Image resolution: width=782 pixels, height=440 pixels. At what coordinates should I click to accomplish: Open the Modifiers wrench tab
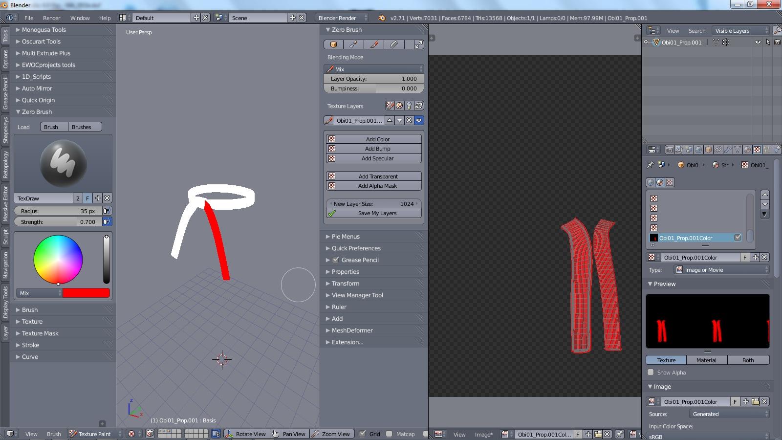click(728, 150)
